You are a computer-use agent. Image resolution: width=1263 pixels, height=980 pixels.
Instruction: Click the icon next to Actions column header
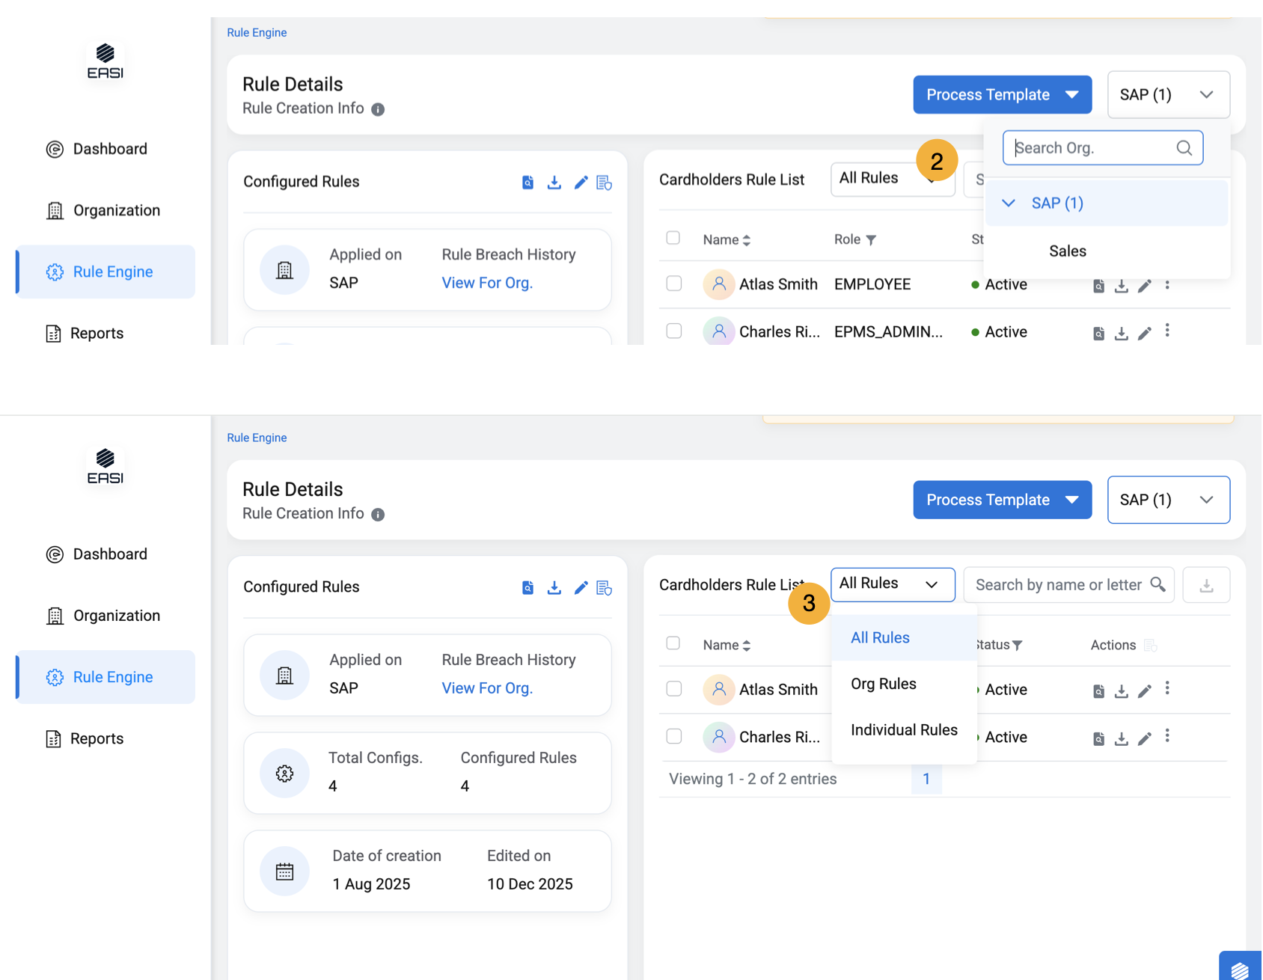pos(1151,646)
